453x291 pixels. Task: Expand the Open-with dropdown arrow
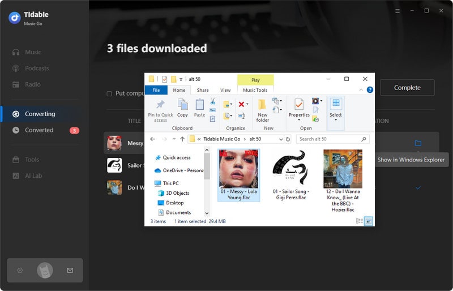click(321, 101)
